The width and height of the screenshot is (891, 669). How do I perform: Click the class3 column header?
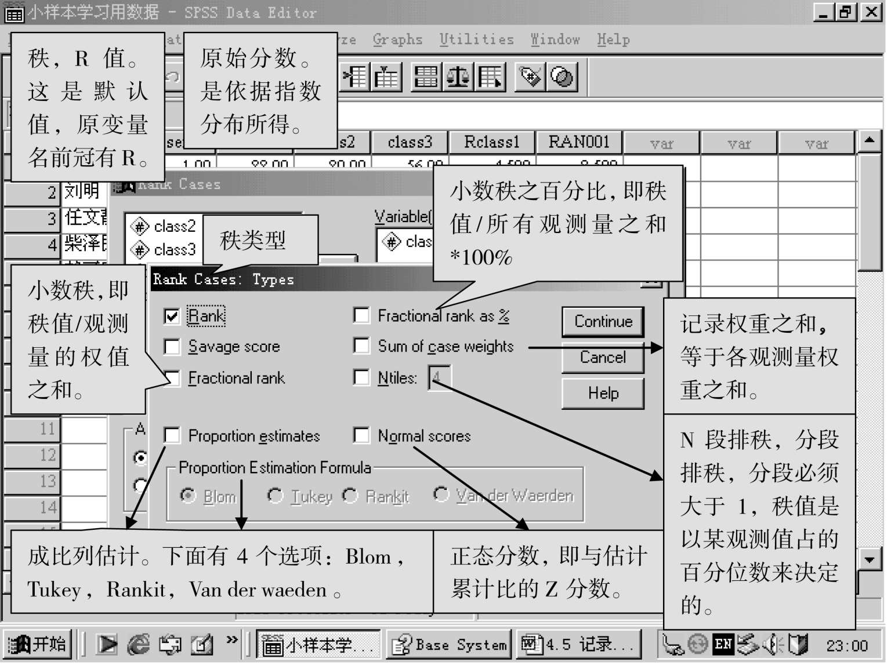point(410,142)
